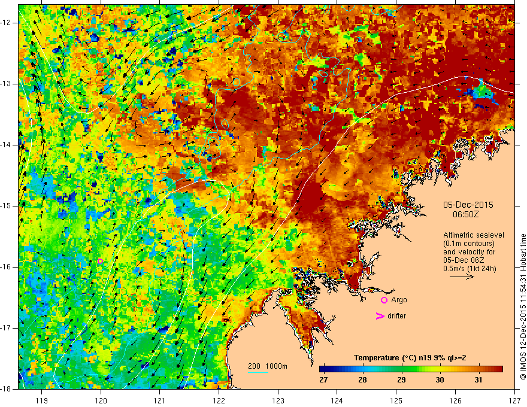Click the latitude axis label -14

click(x=6, y=145)
